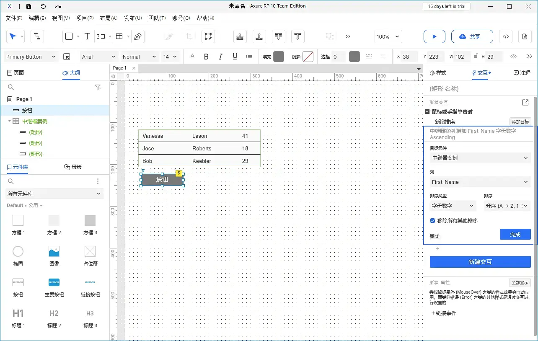Click the Preview play button
The width and height of the screenshot is (538, 341).
click(x=434, y=36)
